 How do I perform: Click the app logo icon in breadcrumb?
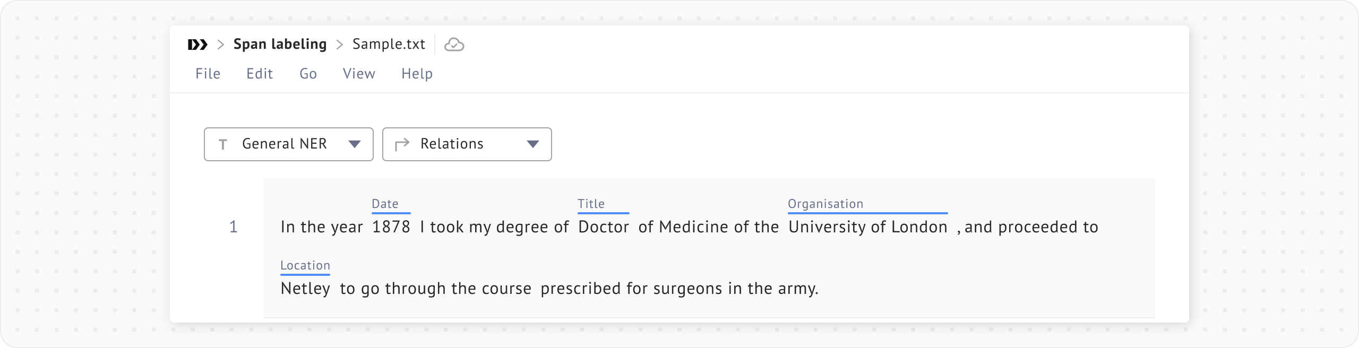197,45
